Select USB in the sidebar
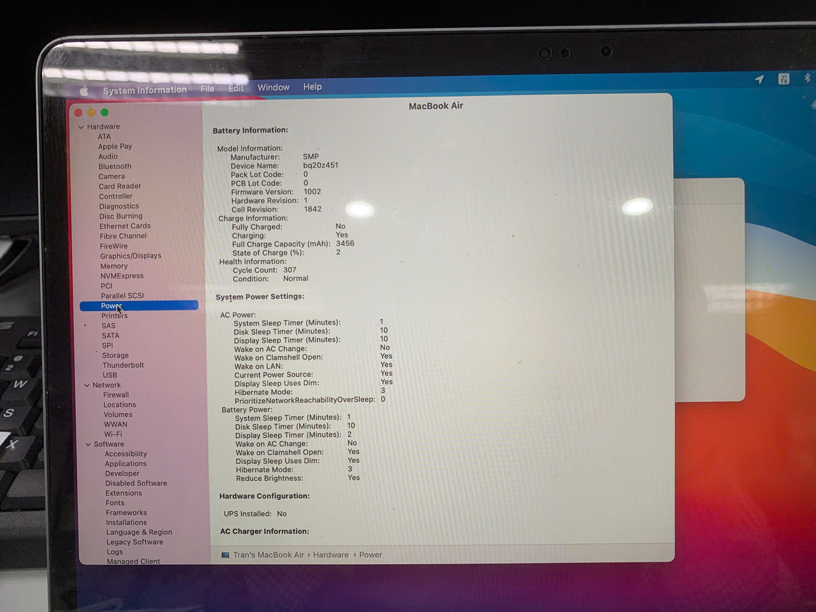The width and height of the screenshot is (816, 612). pyautogui.click(x=110, y=375)
